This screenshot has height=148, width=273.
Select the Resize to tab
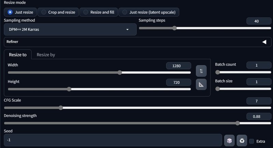coord(18,55)
